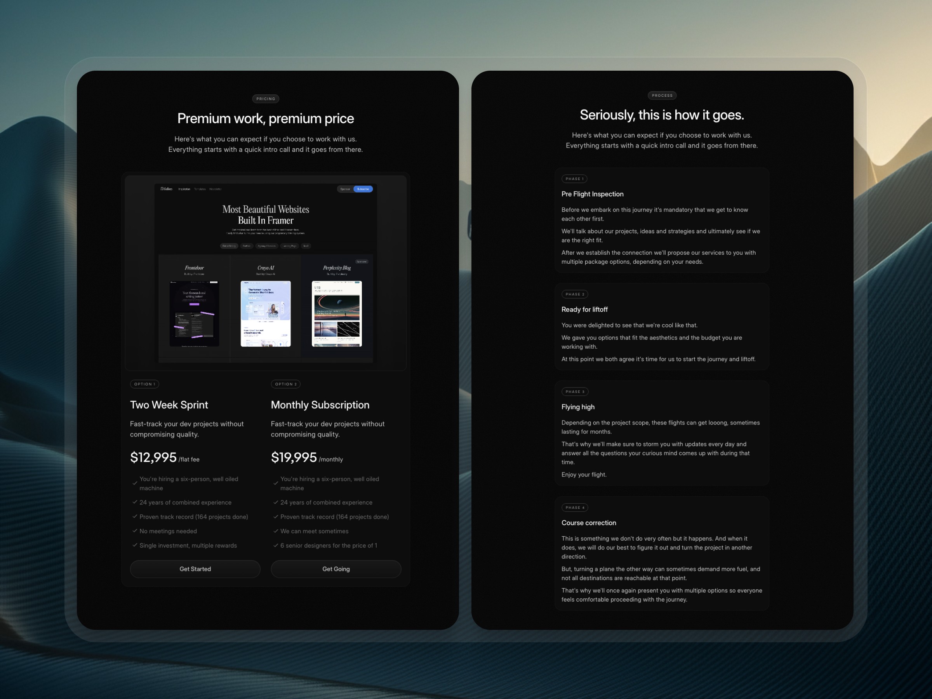Click the PHASE 3 tag
This screenshot has height=699, width=932.
(x=575, y=392)
